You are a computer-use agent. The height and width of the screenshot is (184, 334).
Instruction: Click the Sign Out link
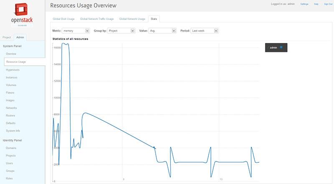point(328,4)
